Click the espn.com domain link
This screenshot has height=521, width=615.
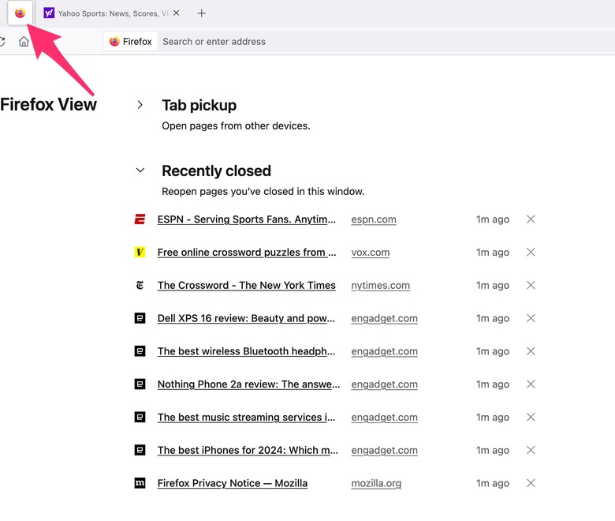374,219
